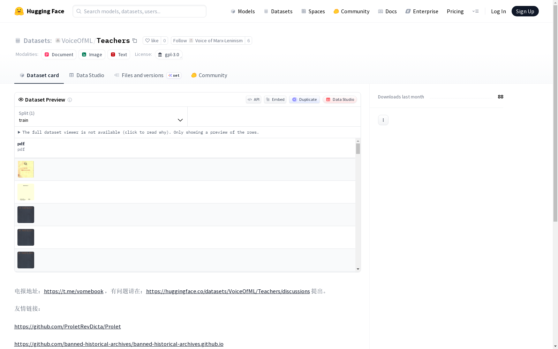Click the downloads count 88
Image resolution: width=558 pixels, height=349 pixels.
coord(500,97)
